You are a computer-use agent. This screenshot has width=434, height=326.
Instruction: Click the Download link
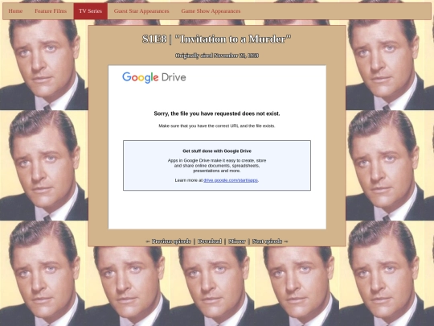[210, 241]
